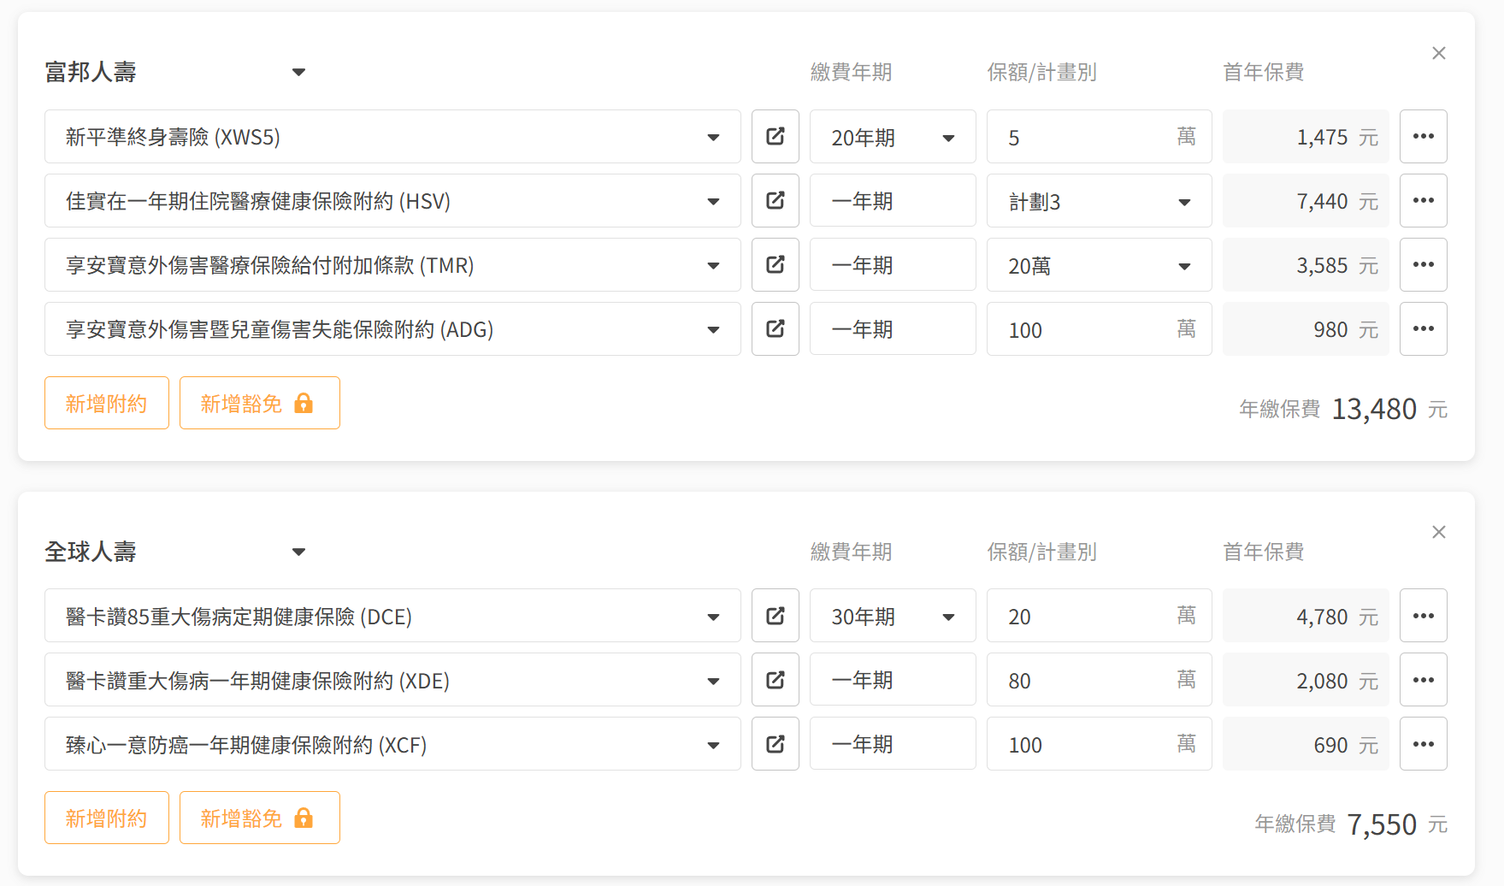This screenshot has height=886, width=1504.
Task: Click 新增附約 under 富邦人壽
Action: (x=106, y=403)
